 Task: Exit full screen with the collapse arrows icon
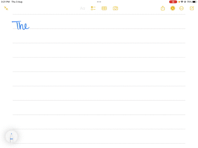click(x=6, y=8)
